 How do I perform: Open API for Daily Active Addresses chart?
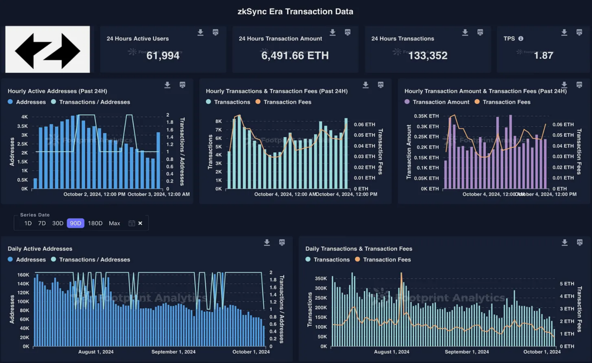(x=282, y=243)
